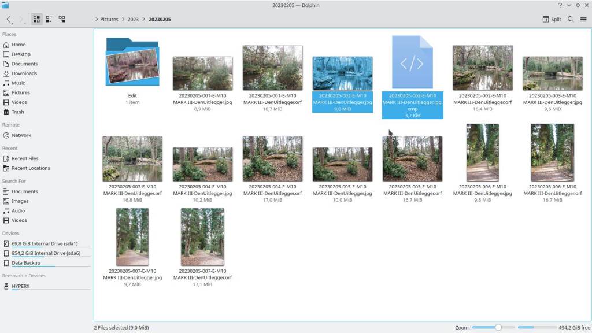Select 20230205-006 jpg thumbnail
This screenshot has width=592, height=333.
click(483, 153)
